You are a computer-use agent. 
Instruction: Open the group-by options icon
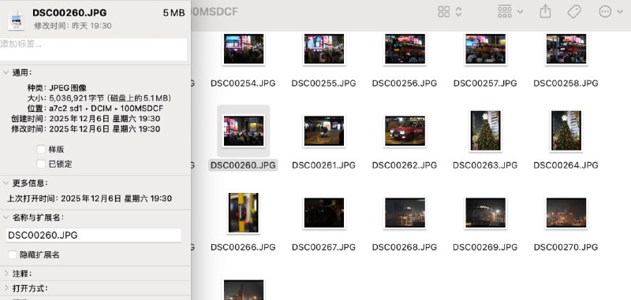point(505,12)
